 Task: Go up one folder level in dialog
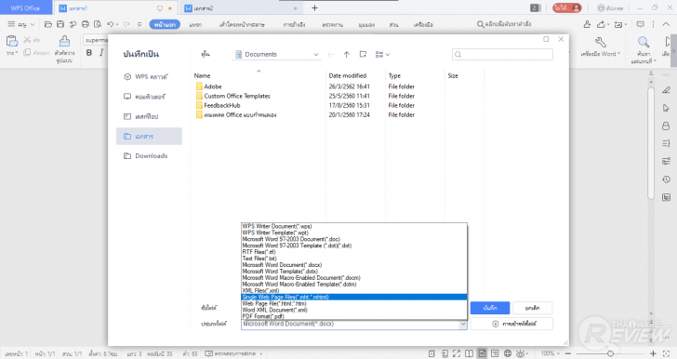click(x=346, y=55)
